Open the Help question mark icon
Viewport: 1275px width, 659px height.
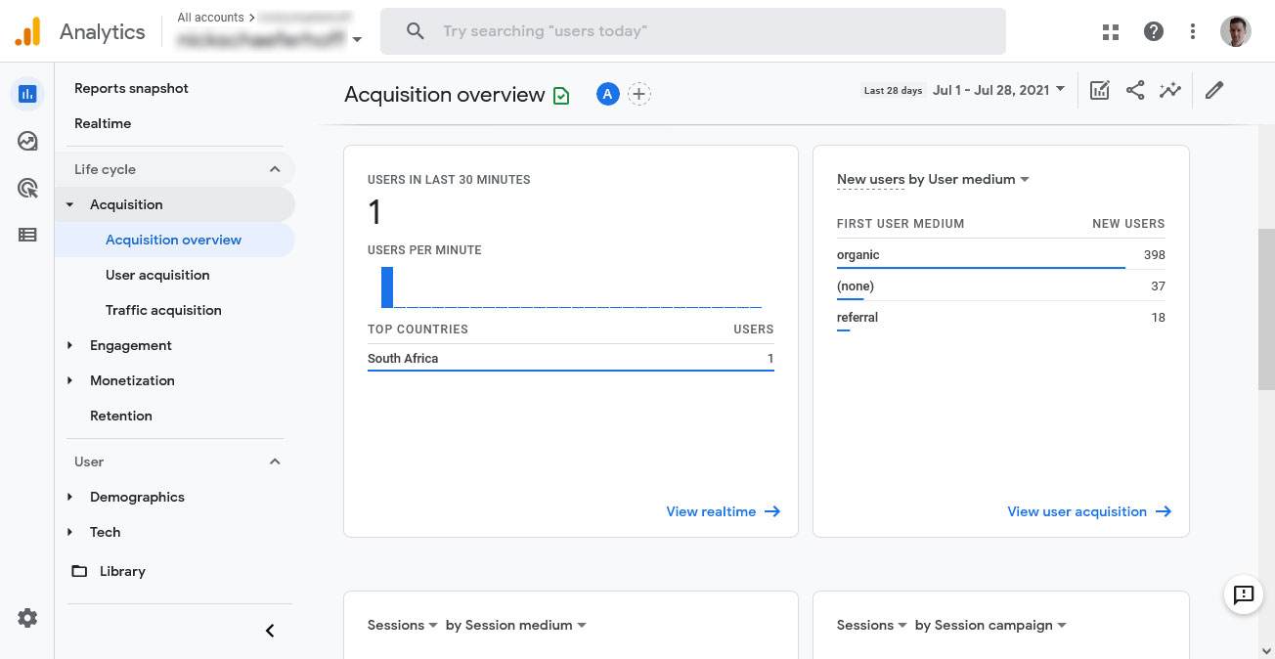click(x=1154, y=31)
